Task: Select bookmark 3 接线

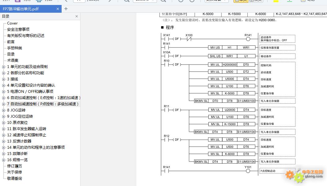Action: 12,79
